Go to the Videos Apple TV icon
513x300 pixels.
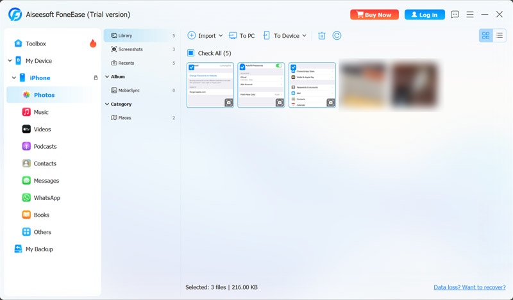tap(26, 129)
